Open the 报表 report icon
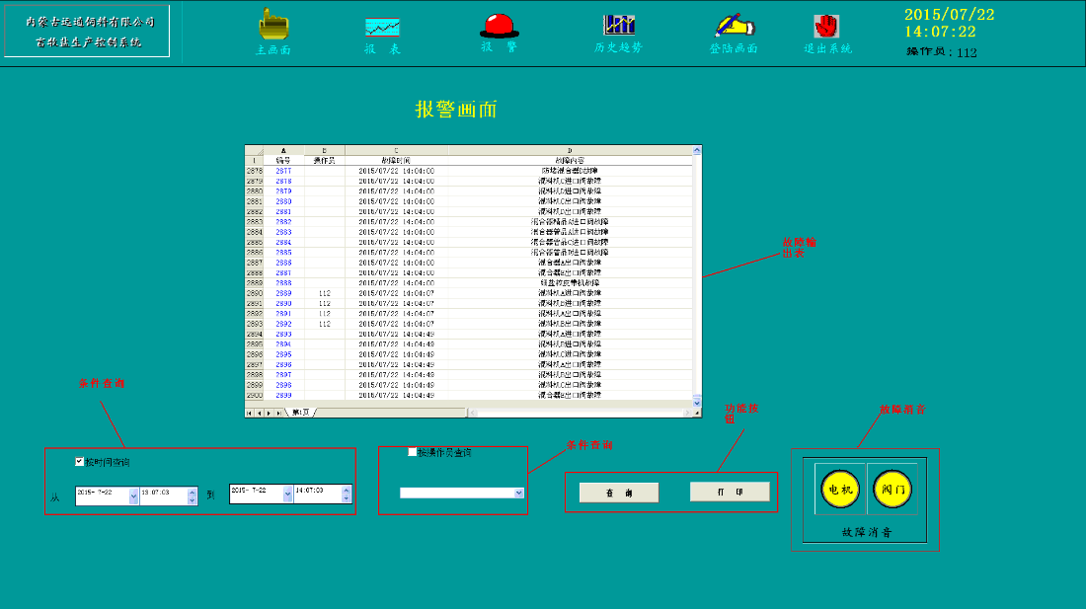 (382, 27)
